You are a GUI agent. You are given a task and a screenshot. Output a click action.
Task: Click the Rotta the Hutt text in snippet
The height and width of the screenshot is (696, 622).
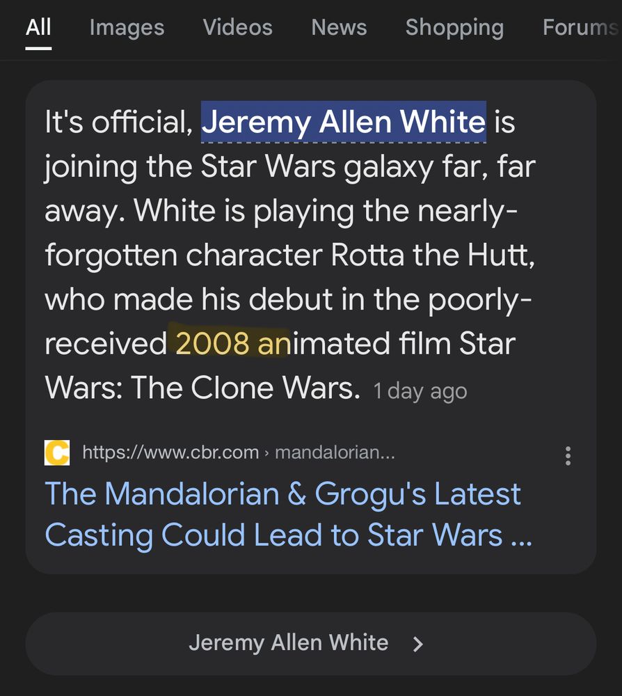(x=432, y=255)
